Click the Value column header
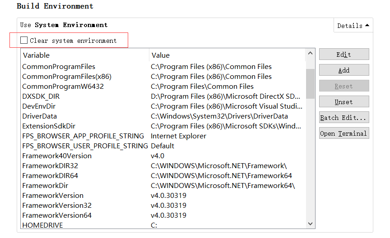The height and width of the screenshot is (238, 390). tap(227, 55)
